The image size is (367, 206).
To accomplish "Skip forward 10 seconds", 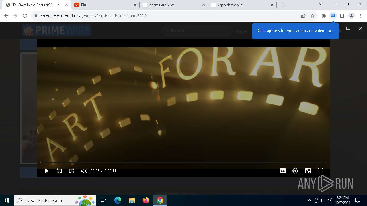I will coord(71,171).
